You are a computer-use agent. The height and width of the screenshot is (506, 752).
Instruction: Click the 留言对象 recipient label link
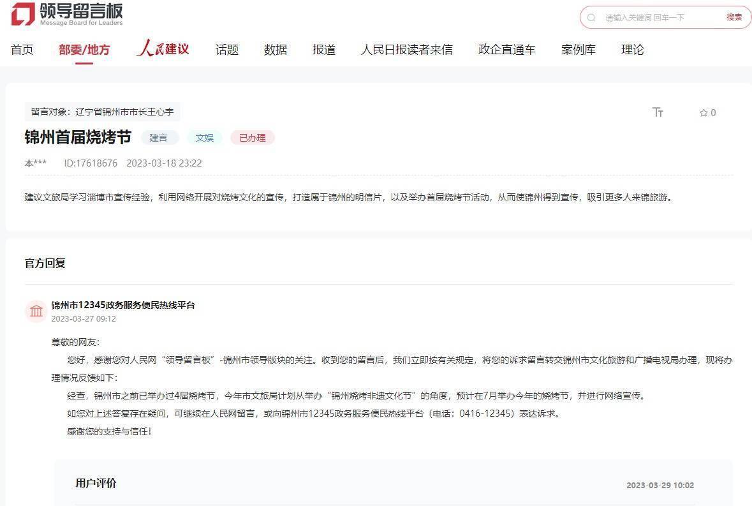tap(102, 112)
